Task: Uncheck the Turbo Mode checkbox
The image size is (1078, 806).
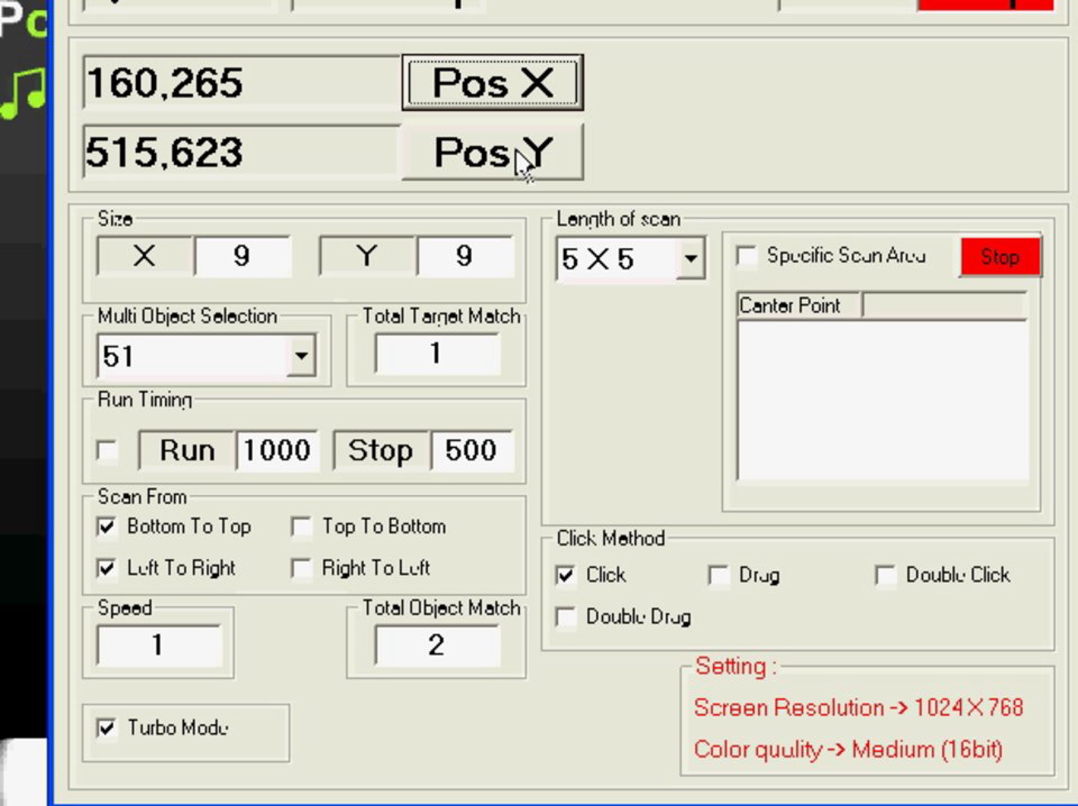Action: click(x=107, y=728)
